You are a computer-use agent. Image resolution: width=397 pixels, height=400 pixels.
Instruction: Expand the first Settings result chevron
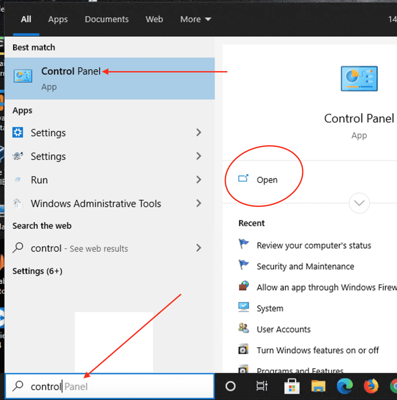click(x=198, y=133)
